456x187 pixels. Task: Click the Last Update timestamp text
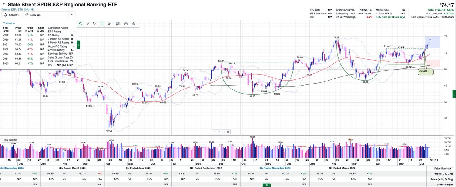point(432,17)
